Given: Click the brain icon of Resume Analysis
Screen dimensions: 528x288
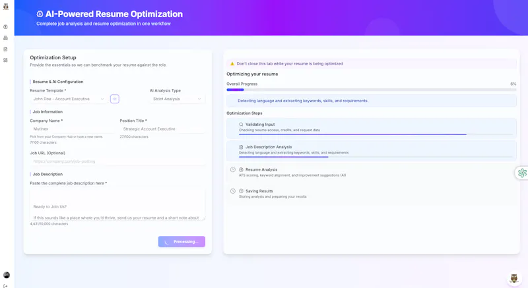Looking at the screenshot, I should tap(241, 169).
